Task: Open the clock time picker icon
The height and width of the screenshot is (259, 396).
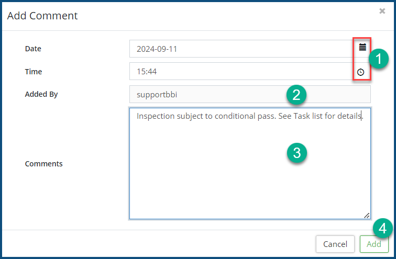Action: [361, 72]
